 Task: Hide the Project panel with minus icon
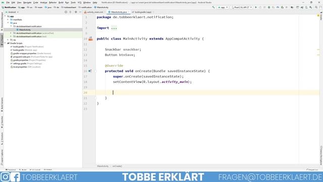[x=80, y=12]
